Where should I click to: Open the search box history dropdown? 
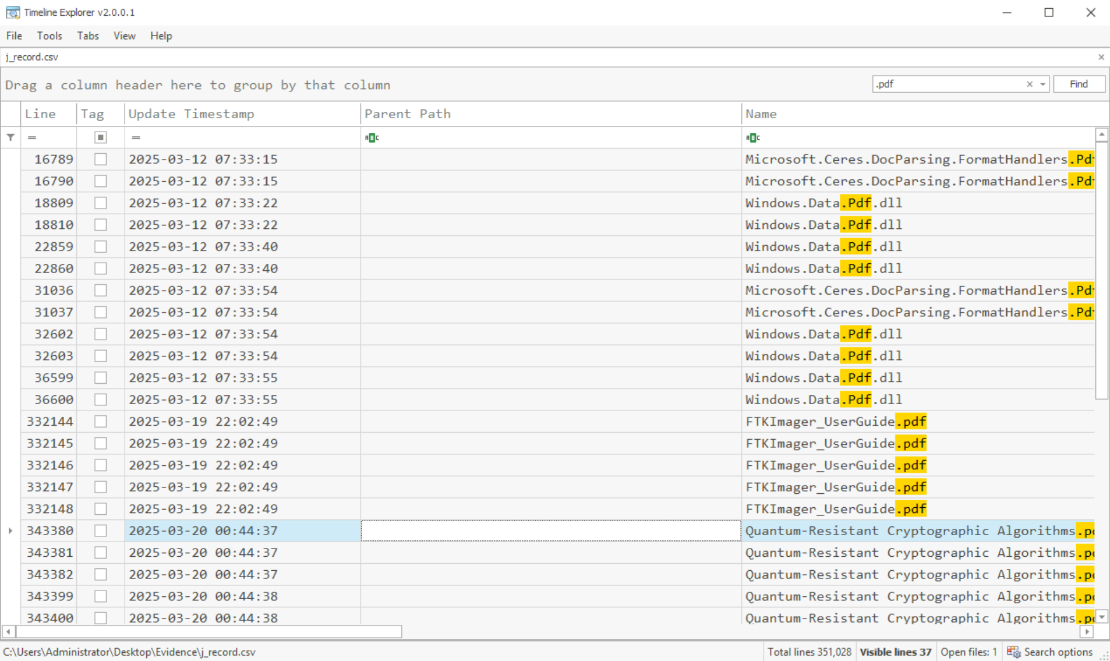[1042, 84]
